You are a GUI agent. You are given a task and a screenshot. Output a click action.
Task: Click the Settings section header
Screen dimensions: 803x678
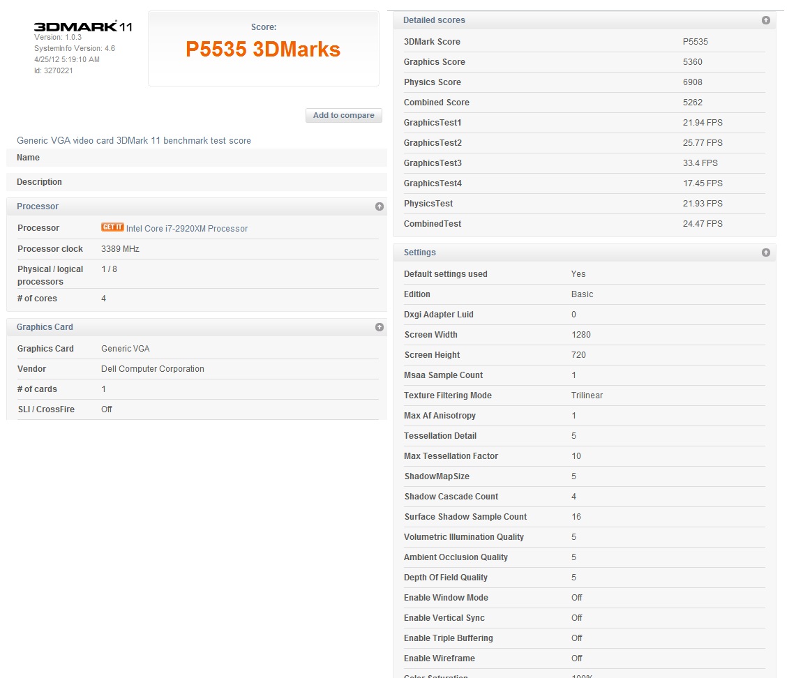(x=585, y=253)
